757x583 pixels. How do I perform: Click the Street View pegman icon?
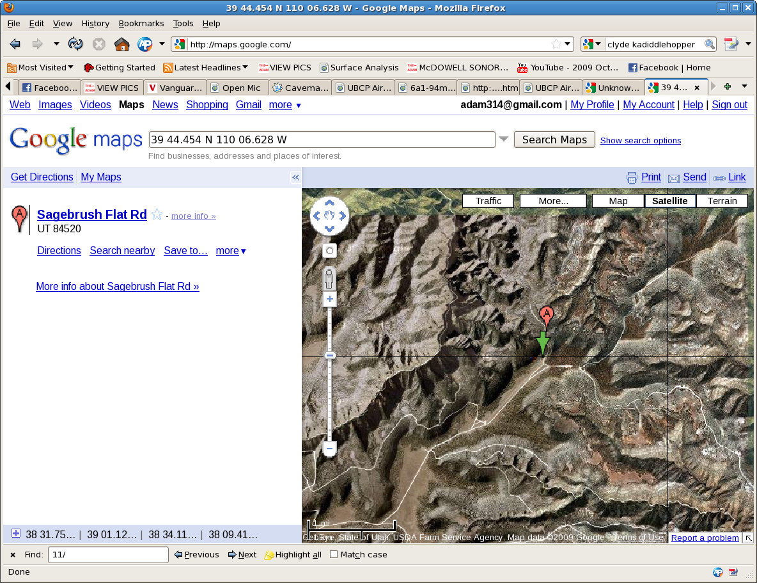[329, 279]
